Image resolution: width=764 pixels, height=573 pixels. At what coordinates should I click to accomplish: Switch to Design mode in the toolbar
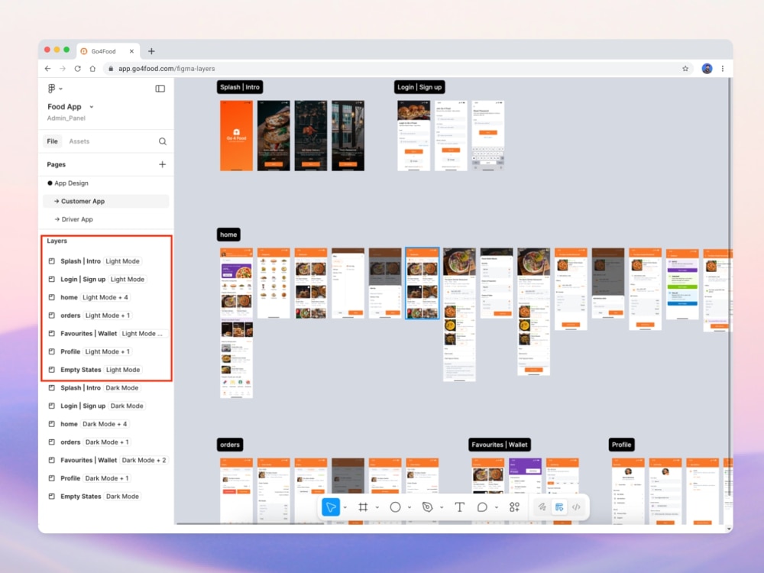tap(559, 507)
